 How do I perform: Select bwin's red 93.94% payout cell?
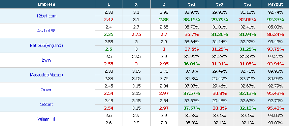[x=276, y=64]
